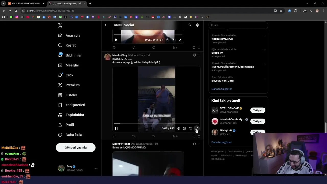This screenshot has height=184, width=327.
Task: Reply to NicolasThey post
Action: (114, 136)
